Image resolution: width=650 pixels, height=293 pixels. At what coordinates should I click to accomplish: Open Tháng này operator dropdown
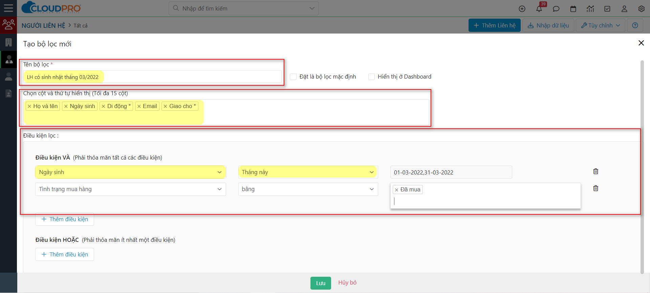pyautogui.click(x=308, y=172)
